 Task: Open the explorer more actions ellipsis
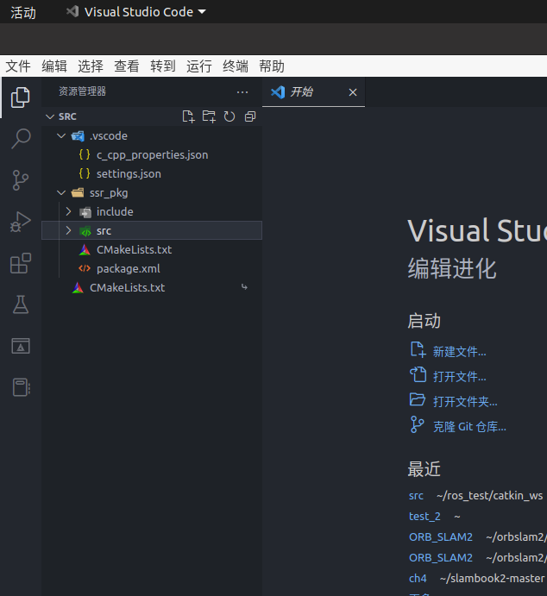[242, 92]
